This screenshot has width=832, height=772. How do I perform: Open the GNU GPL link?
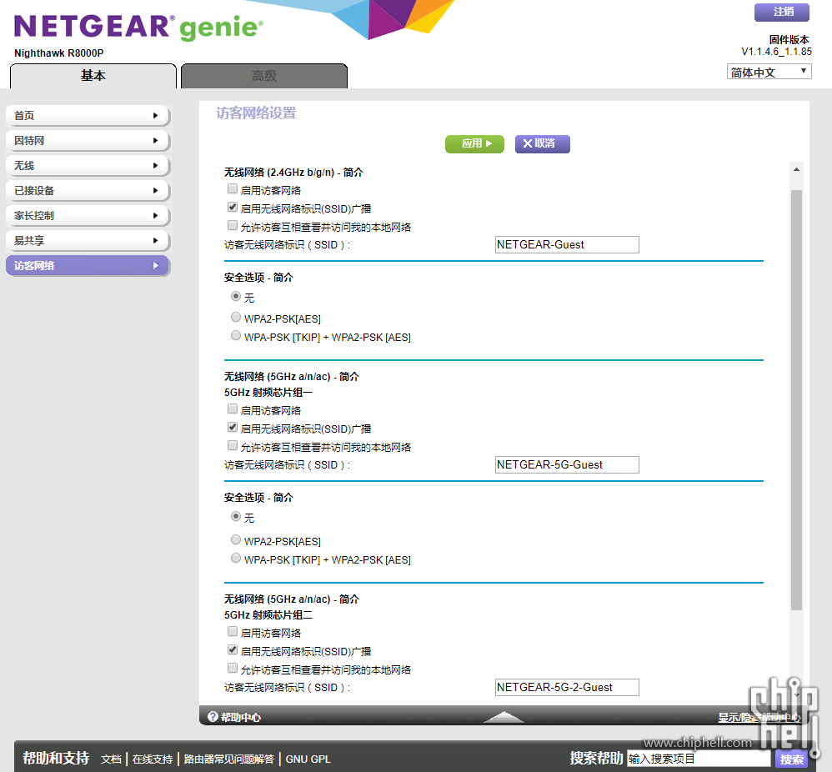click(x=308, y=759)
